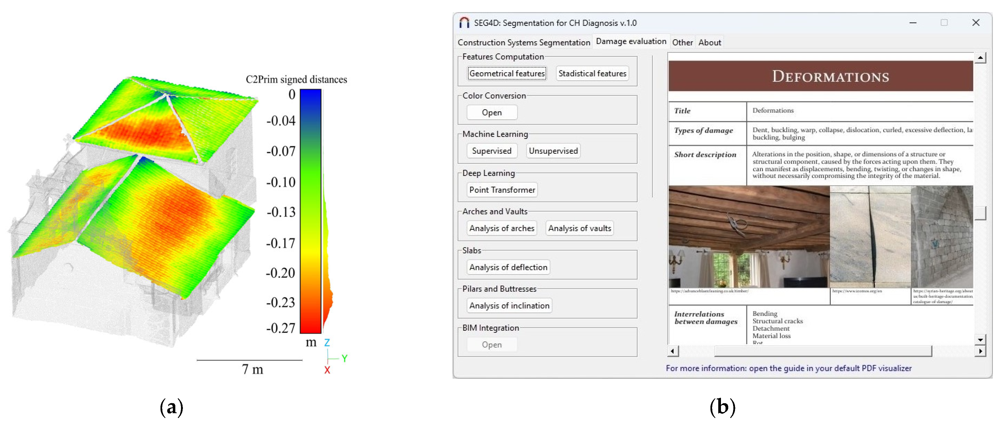Click the horizontal scrollbar left arrow

672,351
